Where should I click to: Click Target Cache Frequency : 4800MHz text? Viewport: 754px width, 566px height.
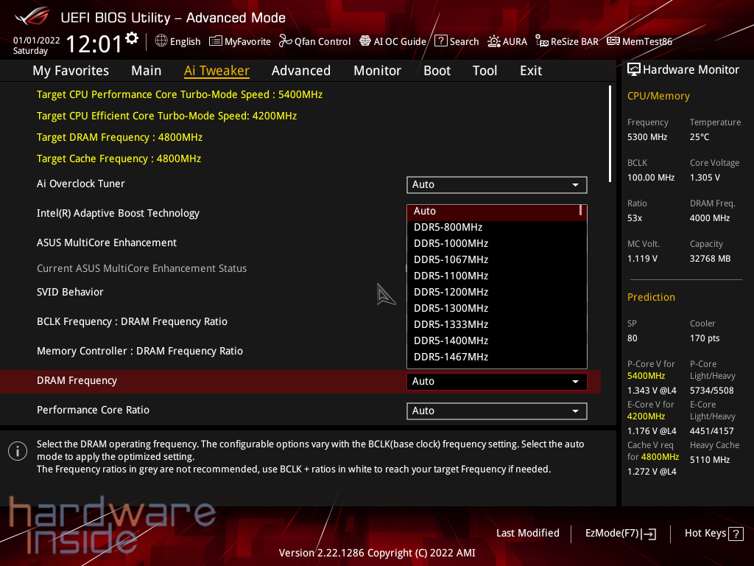(x=119, y=159)
